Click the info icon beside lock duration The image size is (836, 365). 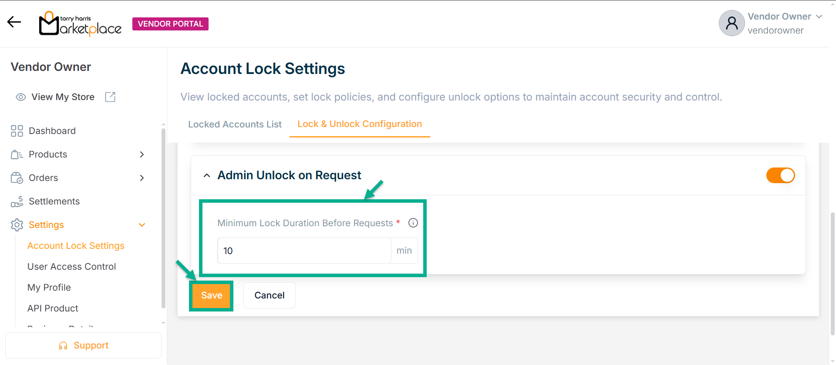[413, 223]
